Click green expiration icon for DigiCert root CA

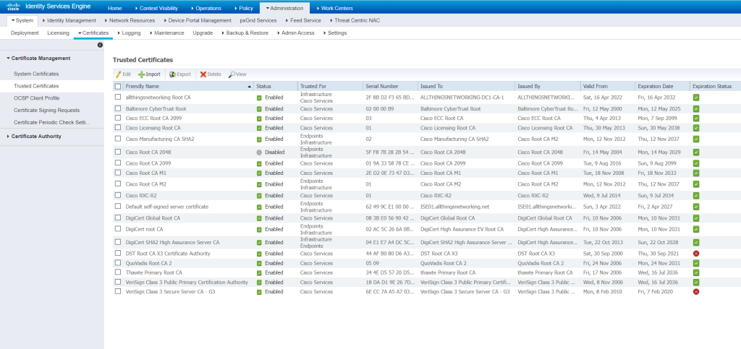click(696, 229)
